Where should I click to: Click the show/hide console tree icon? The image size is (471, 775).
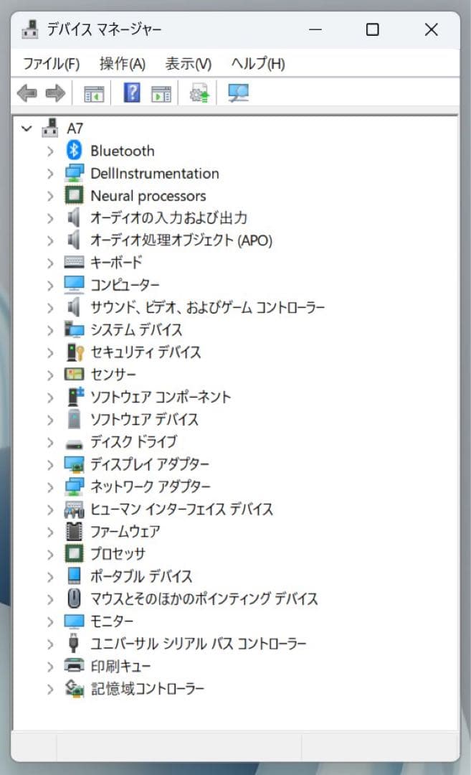tap(94, 93)
